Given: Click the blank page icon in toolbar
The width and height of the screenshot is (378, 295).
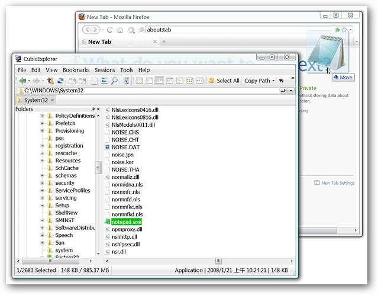Looking at the screenshot, I should point(94,81).
